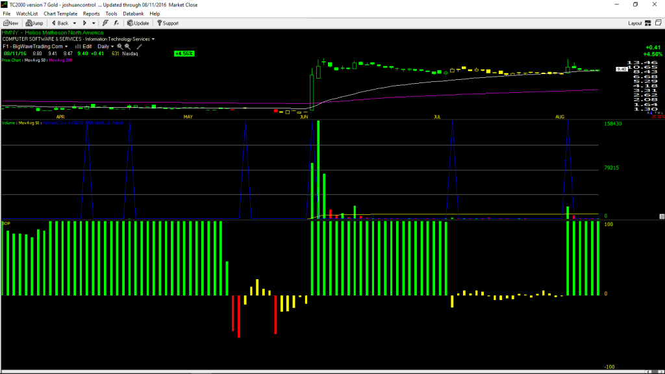Click the HMNY Helios Matheson symbol title

pyautogui.click(x=53, y=32)
